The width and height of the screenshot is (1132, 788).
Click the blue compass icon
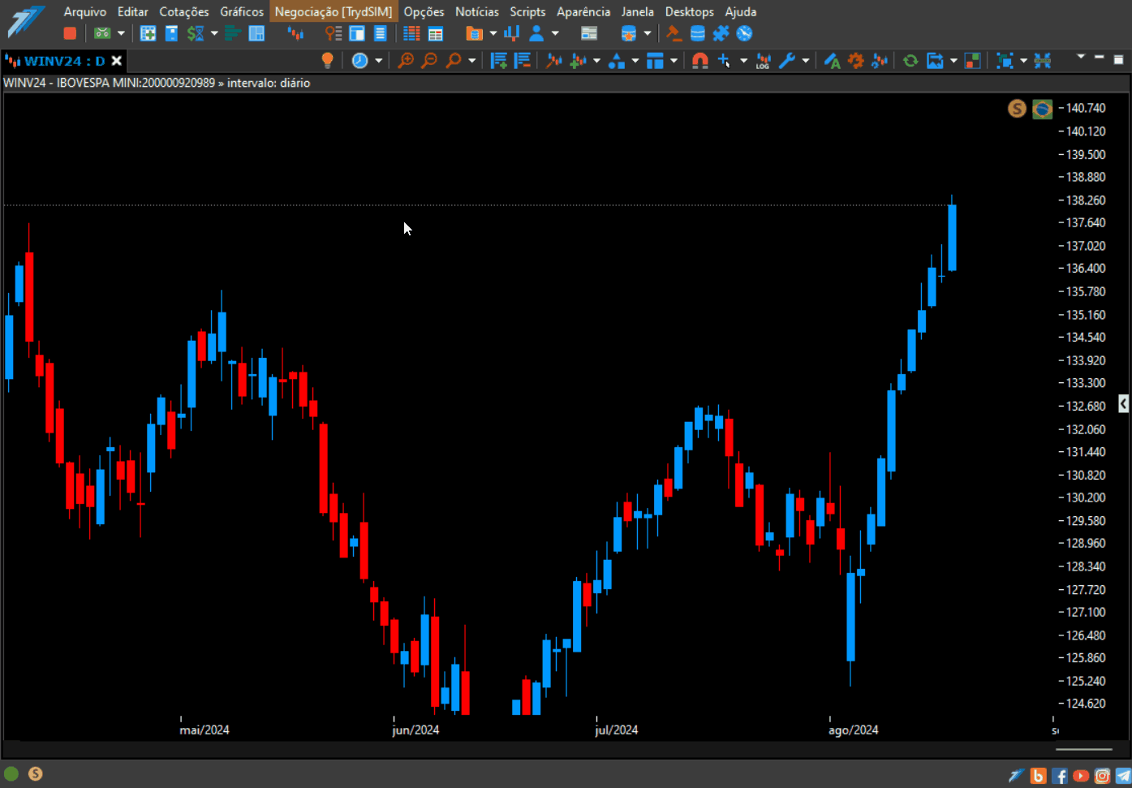point(744,33)
